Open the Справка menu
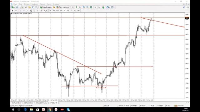Screen dimensions: 200x112 tap(56, 4)
